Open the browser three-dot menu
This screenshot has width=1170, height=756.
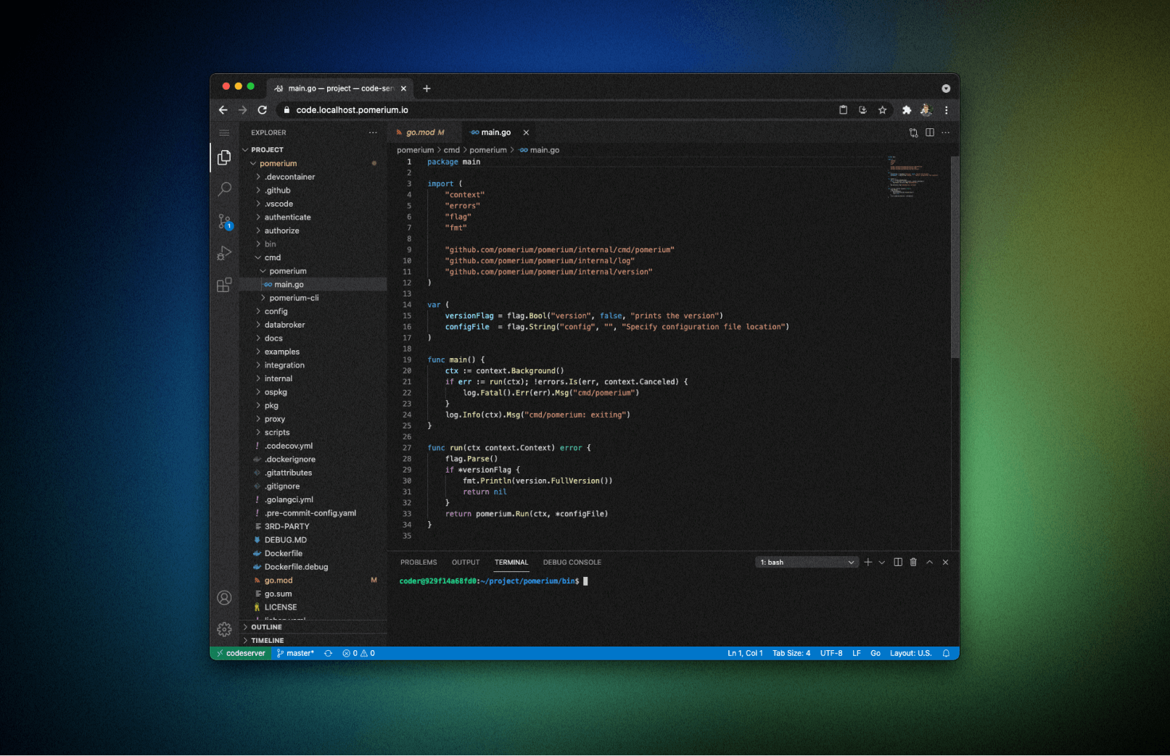pos(946,110)
